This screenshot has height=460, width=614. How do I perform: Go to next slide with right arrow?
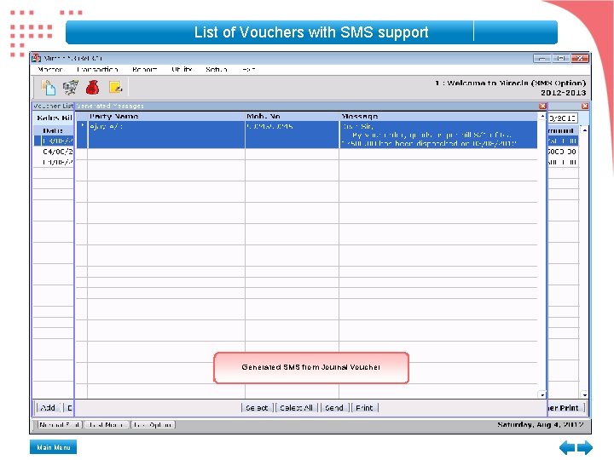click(x=585, y=447)
